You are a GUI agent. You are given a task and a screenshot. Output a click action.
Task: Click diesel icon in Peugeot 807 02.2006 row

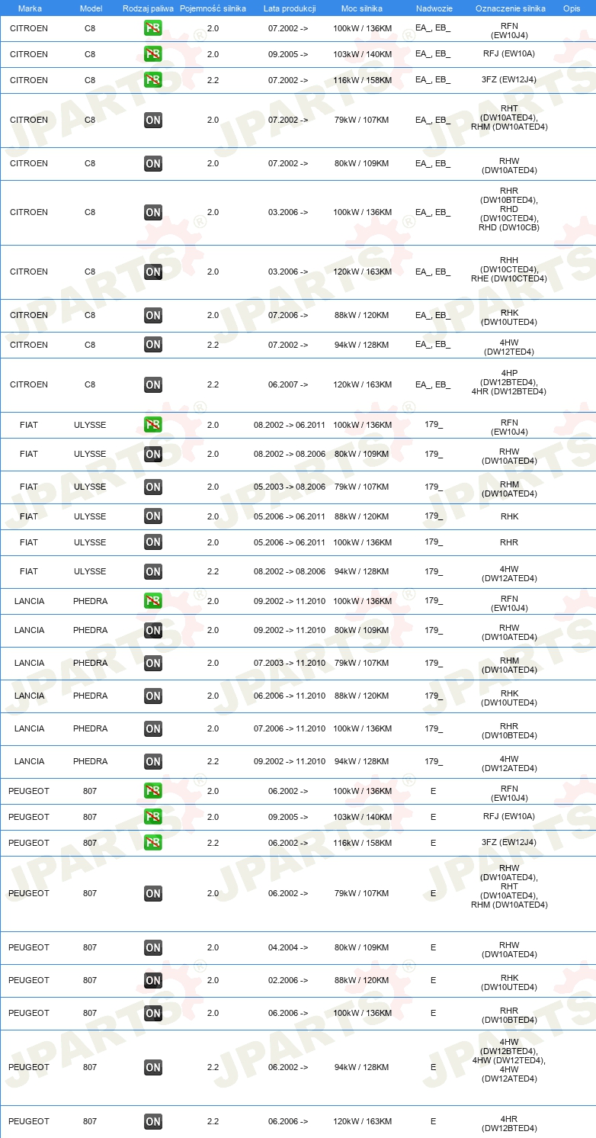click(153, 980)
